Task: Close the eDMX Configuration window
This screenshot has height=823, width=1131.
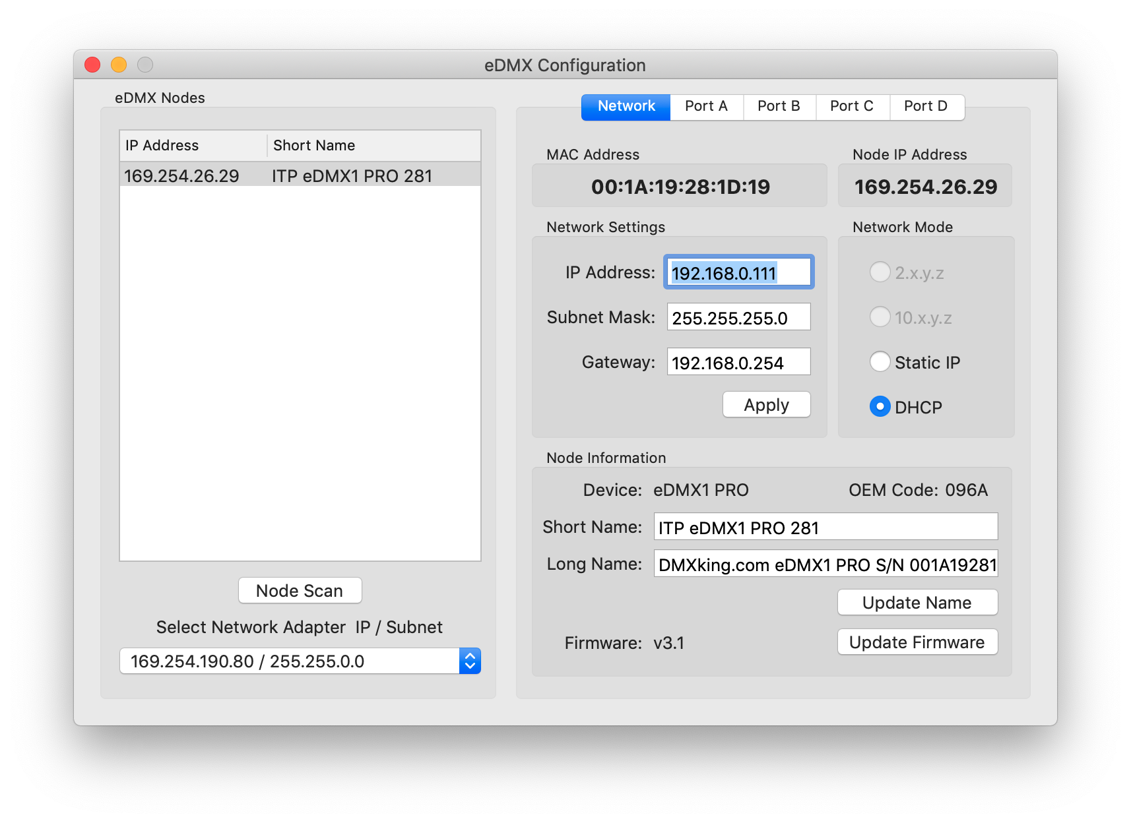Action: click(92, 65)
